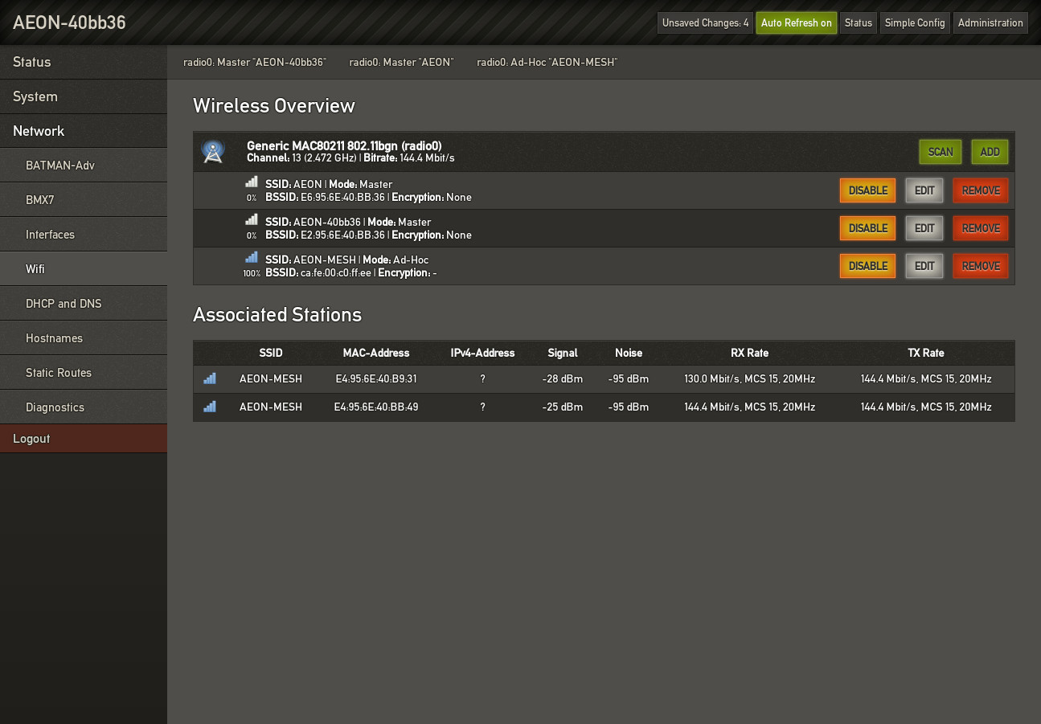Click signal icon of station E4:95:6E:40:BB:49
The width and height of the screenshot is (1041, 724).
coord(210,407)
